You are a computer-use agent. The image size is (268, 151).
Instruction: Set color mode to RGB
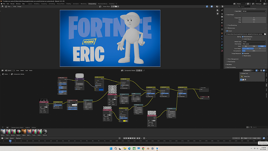click(254, 46)
